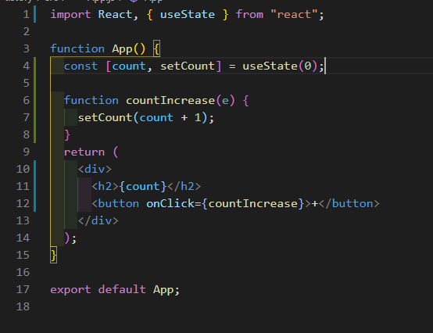Click line number 6 in the gutter
The height and width of the screenshot is (333, 433).
pyautogui.click(x=27, y=100)
